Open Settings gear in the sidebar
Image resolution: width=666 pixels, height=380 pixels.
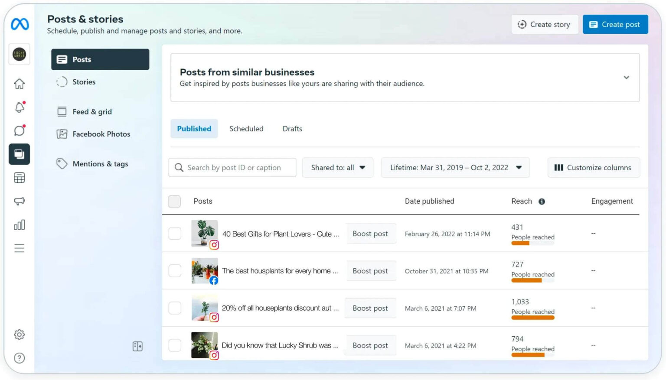(x=19, y=335)
